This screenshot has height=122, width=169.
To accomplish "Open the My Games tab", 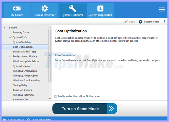I will coord(17,11).
